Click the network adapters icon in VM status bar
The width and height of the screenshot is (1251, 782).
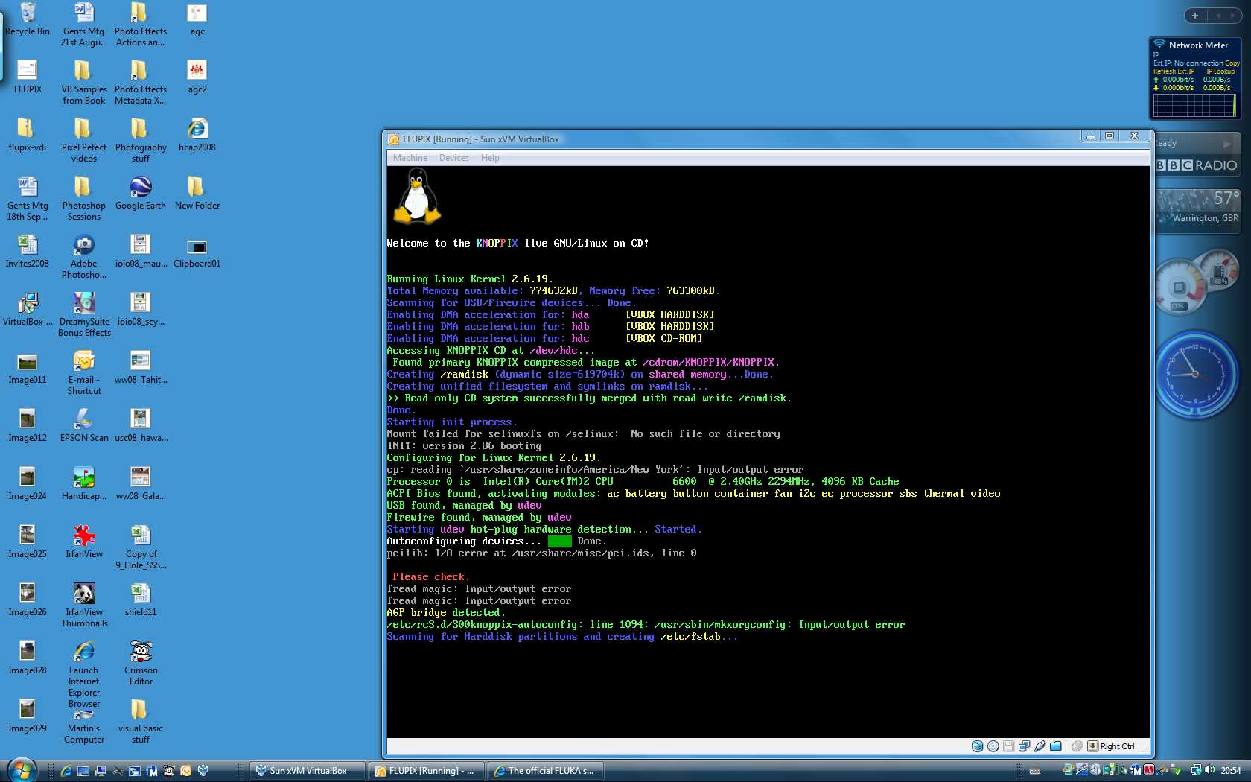pyautogui.click(x=1024, y=746)
